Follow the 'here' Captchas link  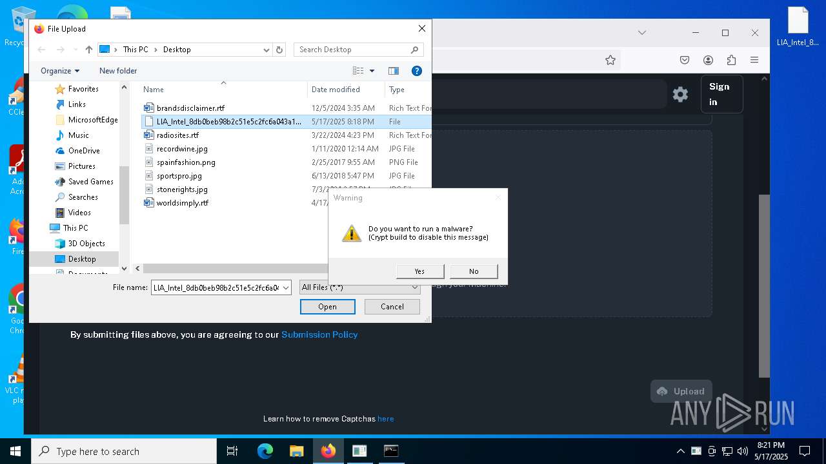point(386,419)
